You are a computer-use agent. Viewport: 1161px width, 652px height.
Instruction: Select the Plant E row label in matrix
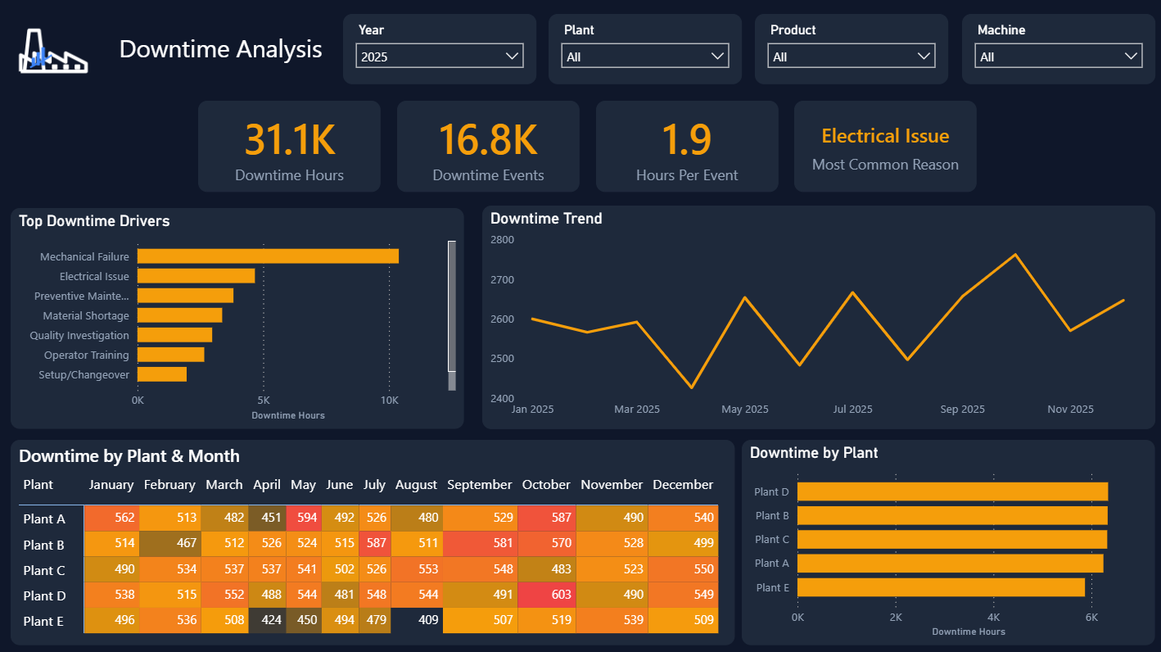44,621
